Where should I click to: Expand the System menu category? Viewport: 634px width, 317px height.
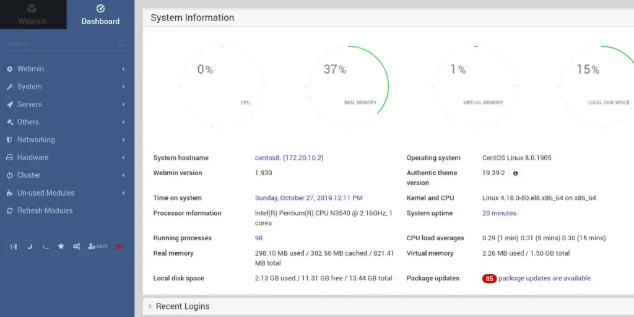(67, 87)
